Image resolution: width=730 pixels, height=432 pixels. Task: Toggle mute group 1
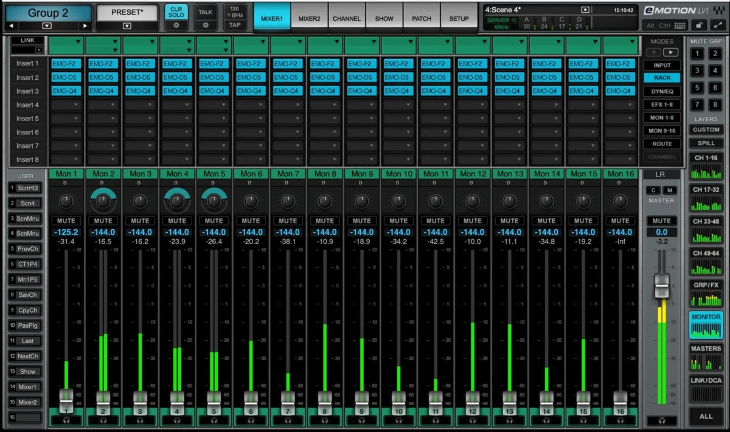pyautogui.click(x=697, y=54)
